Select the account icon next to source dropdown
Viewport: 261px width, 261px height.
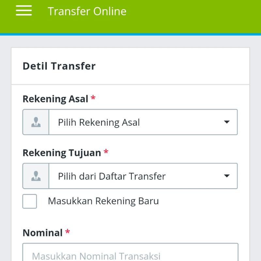[x=36, y=122]
